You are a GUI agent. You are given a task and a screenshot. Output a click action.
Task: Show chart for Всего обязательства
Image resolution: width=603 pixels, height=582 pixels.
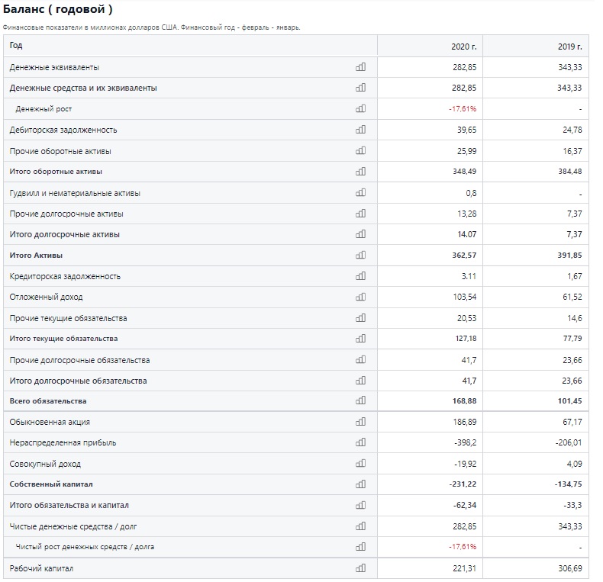pyautogui.click(x=360, y=400)
